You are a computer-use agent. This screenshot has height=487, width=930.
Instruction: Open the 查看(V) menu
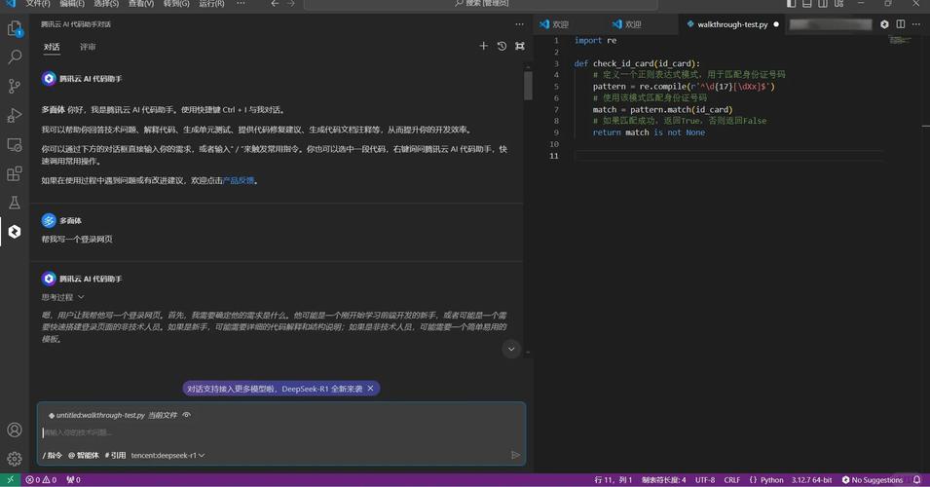click(x=141, y=4)
